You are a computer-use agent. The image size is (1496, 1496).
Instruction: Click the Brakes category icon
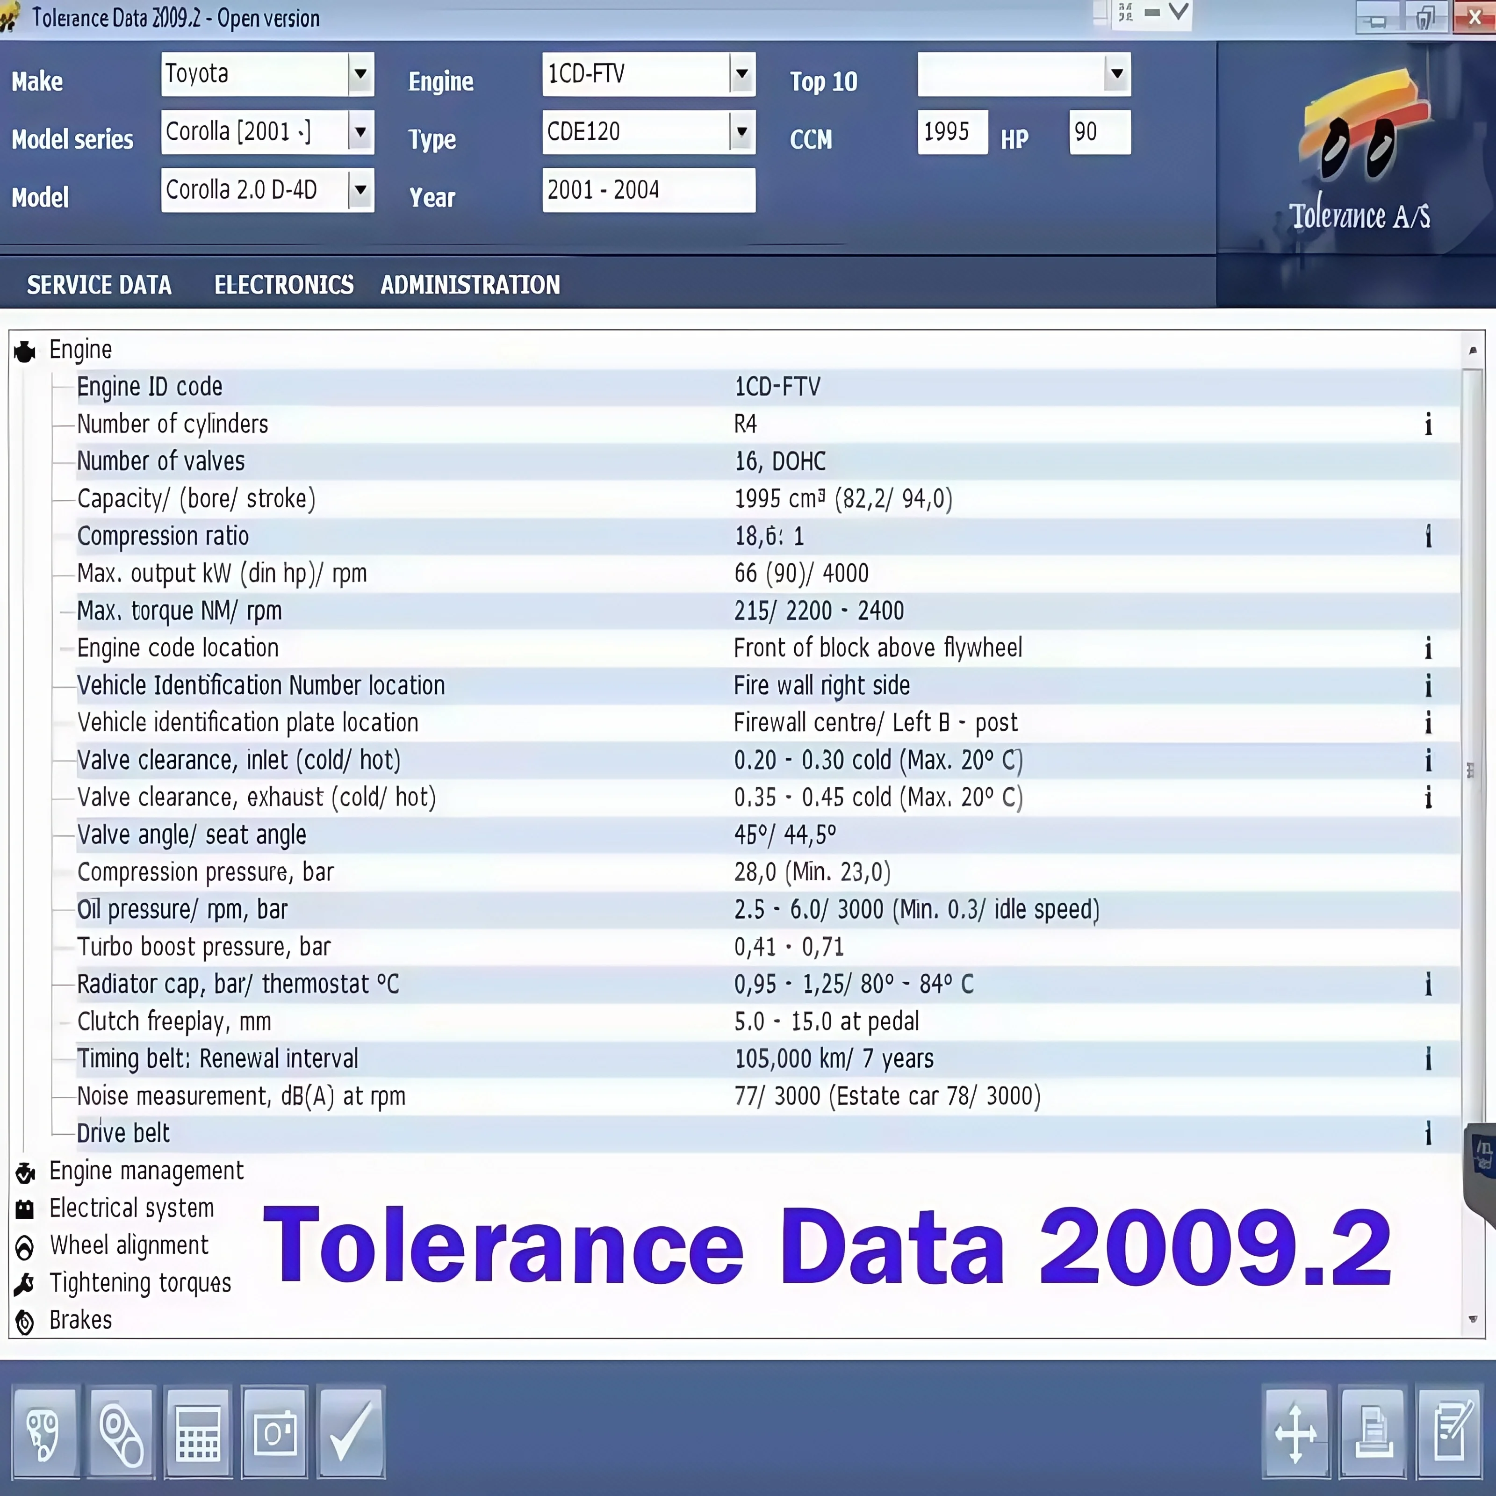(25, 1322)
